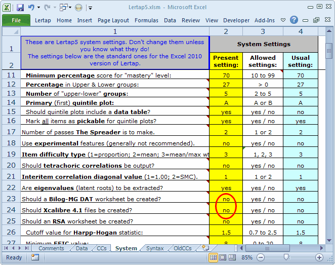
Task: Switch to the CCs sheet tab
Action: 102,248
